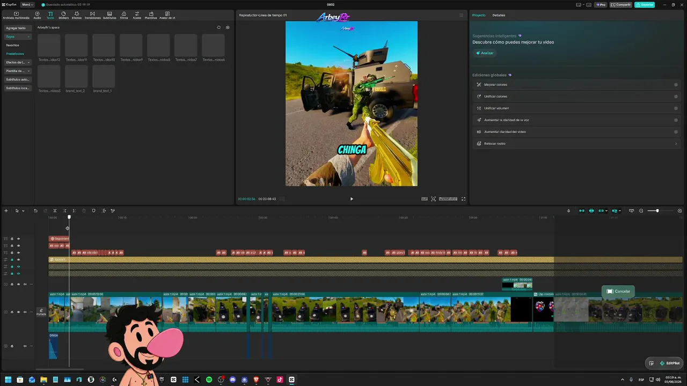
Task: Open Spotify from the taskbar
Action: click(x=209, y=380)
